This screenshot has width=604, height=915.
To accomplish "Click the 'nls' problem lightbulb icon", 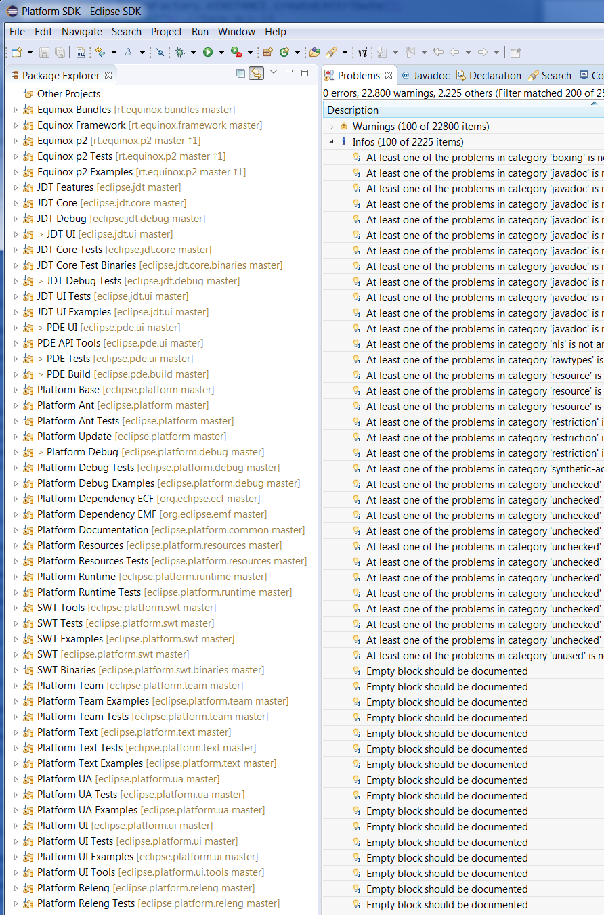I will pos(357,344).
